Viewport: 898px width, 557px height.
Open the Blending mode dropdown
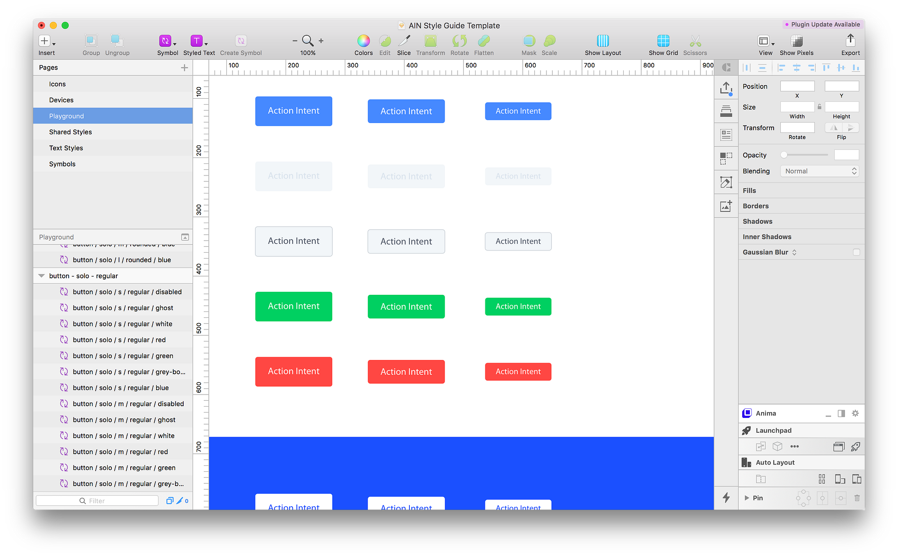[x=819, y=171]
